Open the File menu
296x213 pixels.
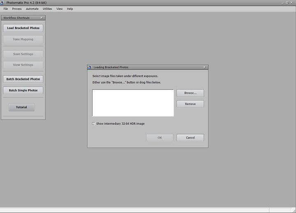click(x=6, y=9)
